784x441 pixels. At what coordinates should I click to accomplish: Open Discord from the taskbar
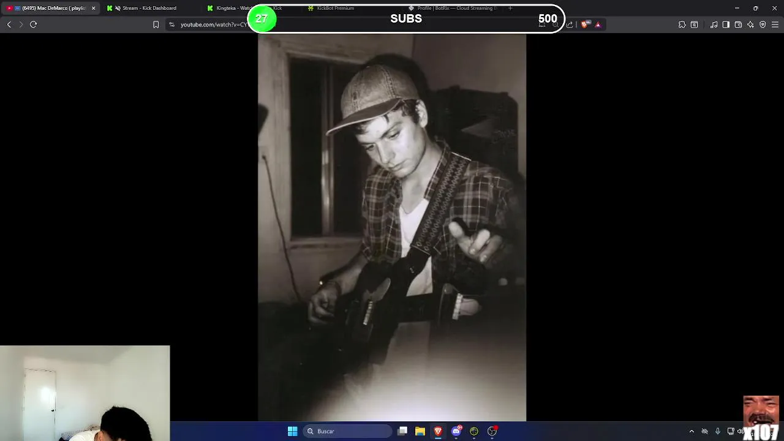[456, 431]
